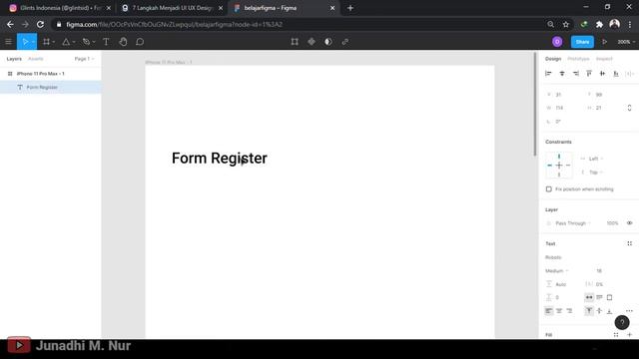
Task: Bookmark this page star icon
Action: (566, 24)
